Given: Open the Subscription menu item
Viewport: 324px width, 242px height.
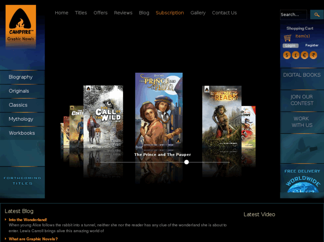Looking at the screenshot, I should pyautogui.click(x=170, y=13).
